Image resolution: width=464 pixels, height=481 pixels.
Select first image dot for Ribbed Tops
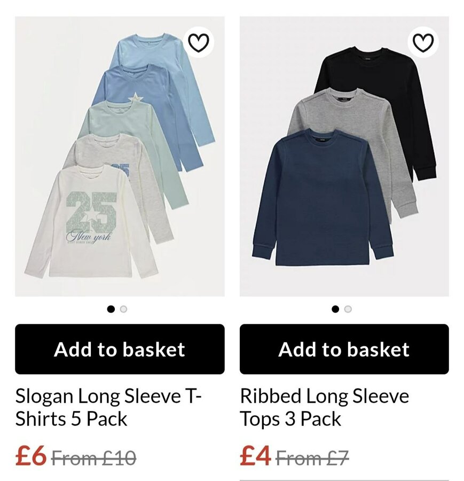[x=335, y=309]
